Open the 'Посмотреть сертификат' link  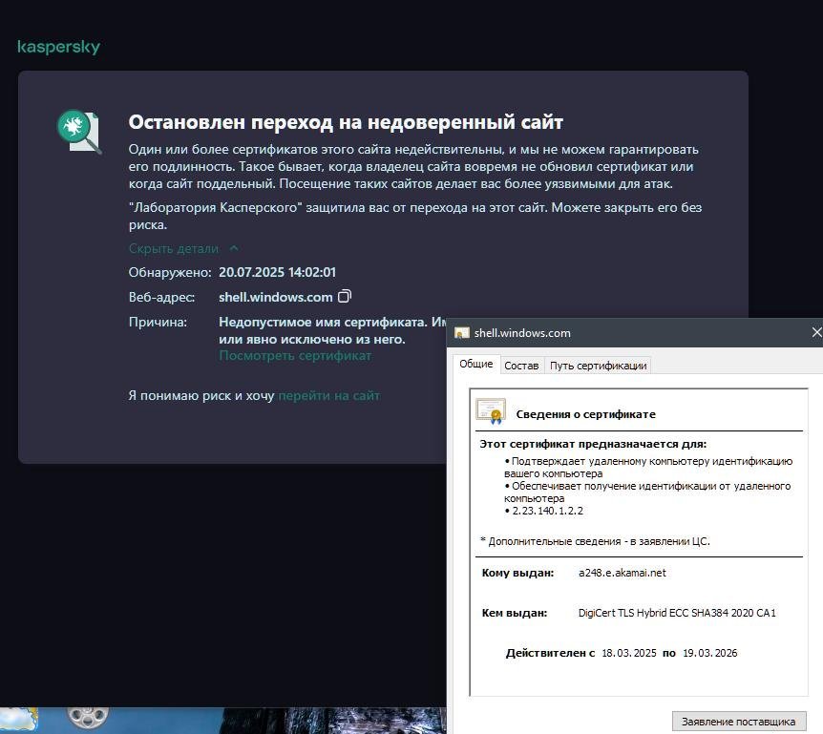coord(295,356)
